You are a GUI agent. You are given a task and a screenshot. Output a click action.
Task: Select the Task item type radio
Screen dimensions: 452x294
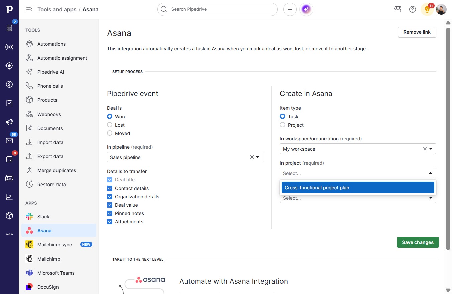point(282,117)
